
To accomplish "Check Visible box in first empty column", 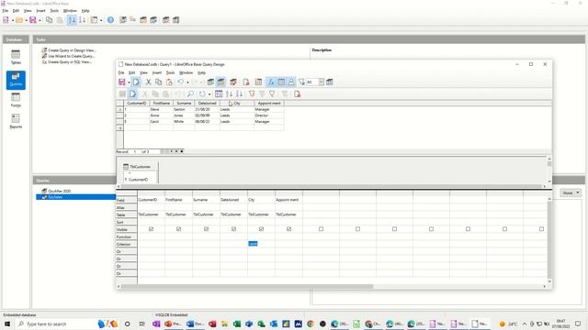I will tap(321, 228).
